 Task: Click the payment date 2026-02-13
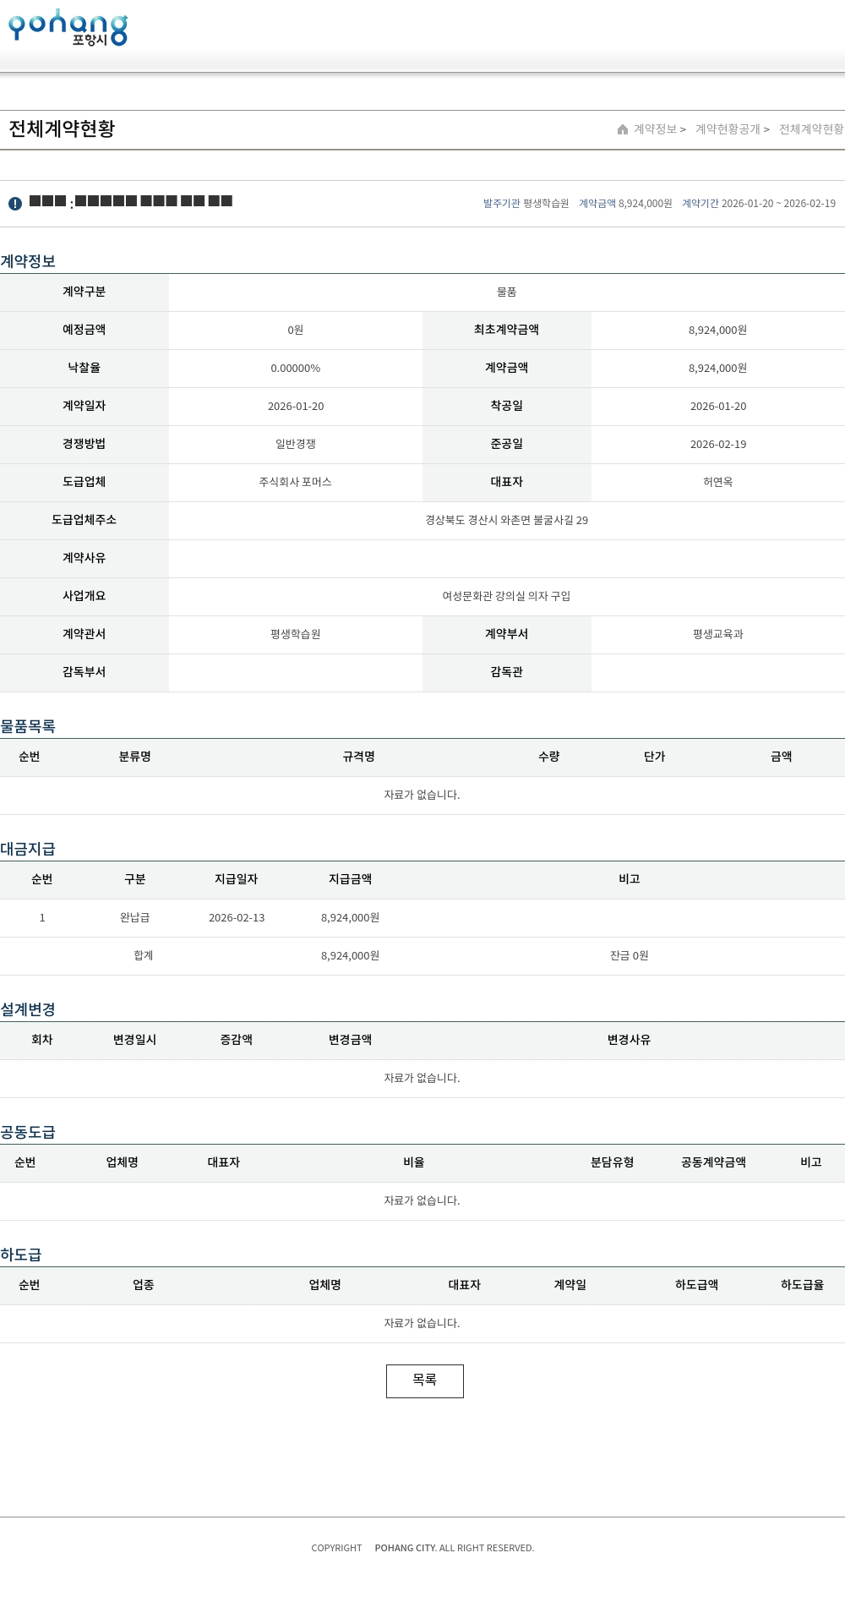pyautogui.click(x=237, y=917)
